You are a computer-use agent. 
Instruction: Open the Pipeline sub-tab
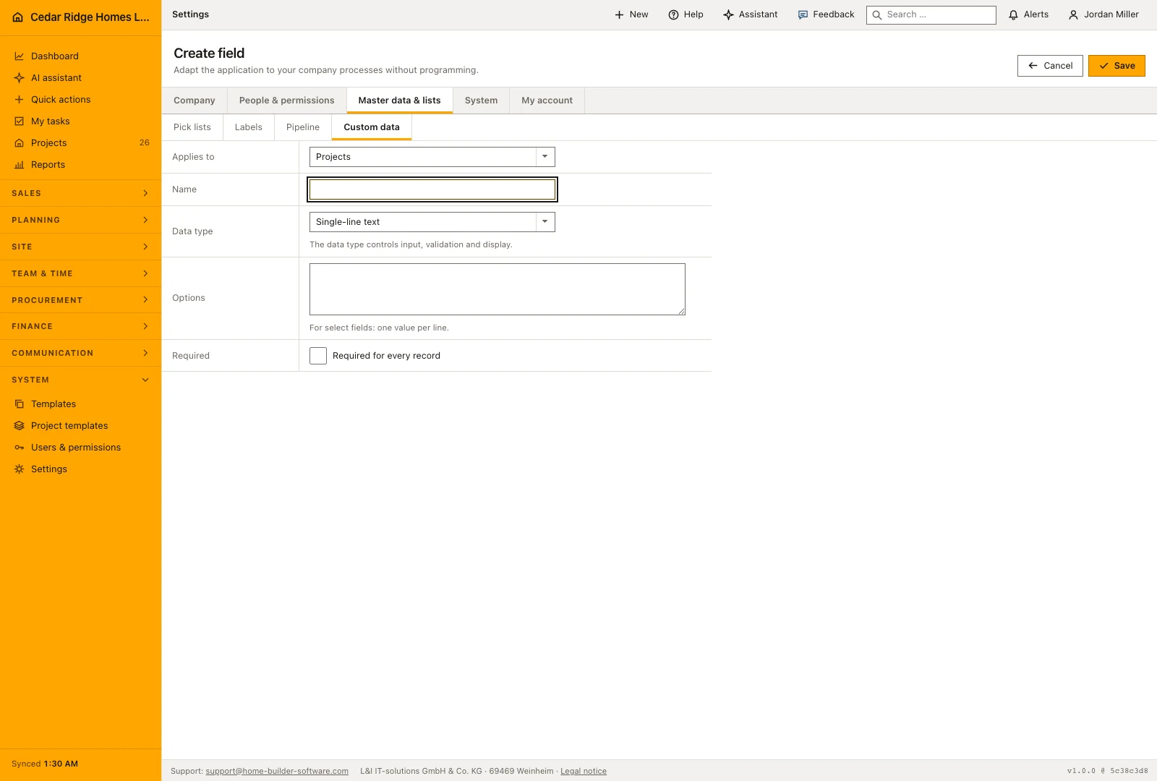303,127
